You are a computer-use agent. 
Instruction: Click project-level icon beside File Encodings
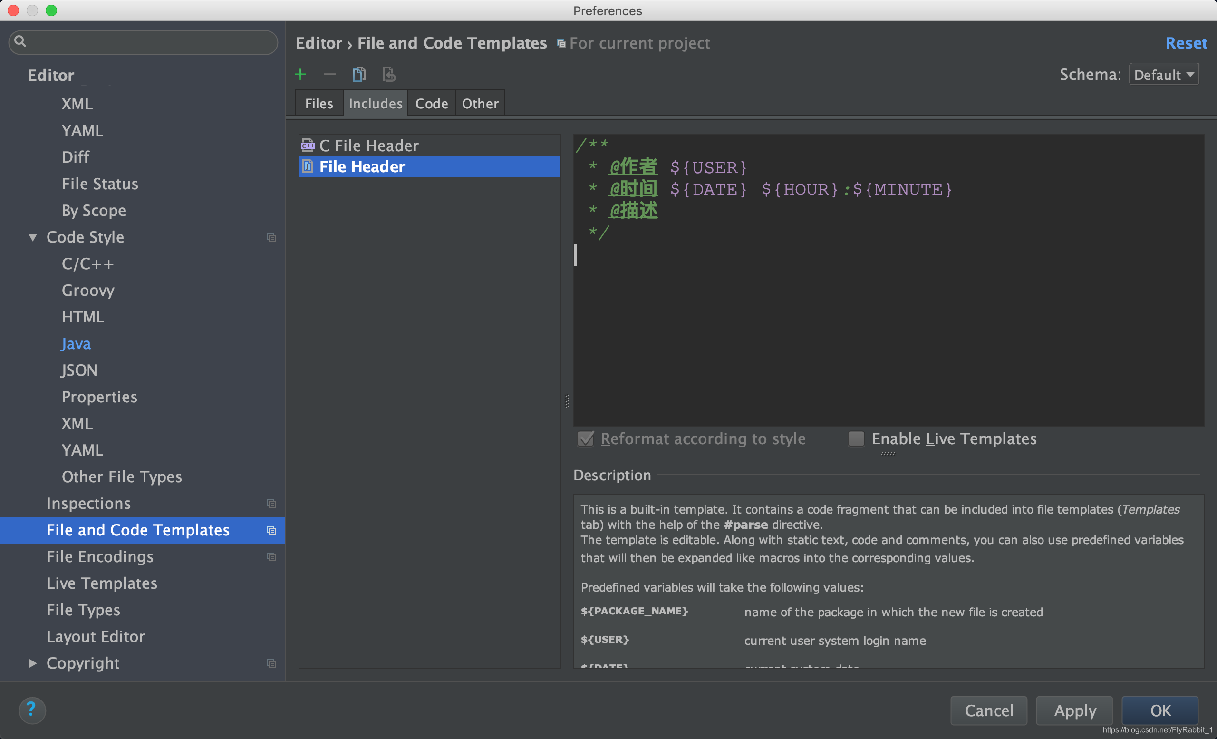[271, 557]
